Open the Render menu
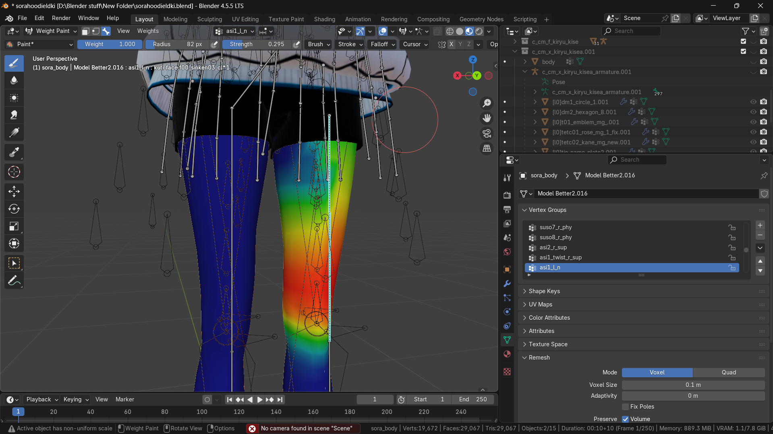Screen dimensions: 773x434 tap(61, 18)
